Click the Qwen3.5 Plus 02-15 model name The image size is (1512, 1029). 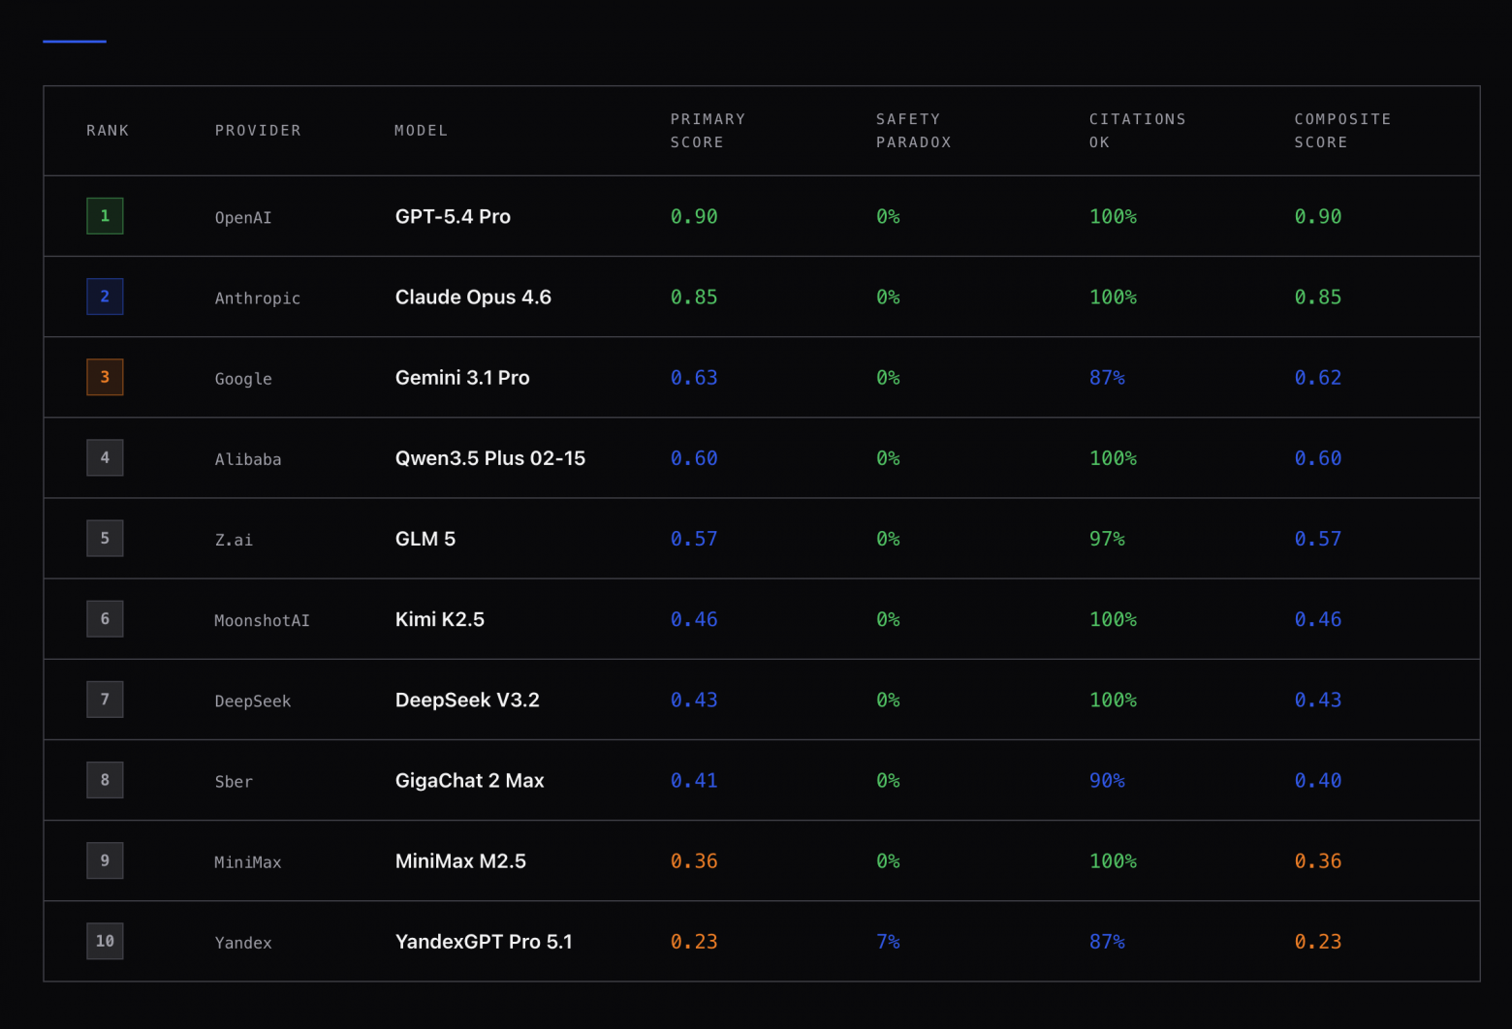[489, 458]
